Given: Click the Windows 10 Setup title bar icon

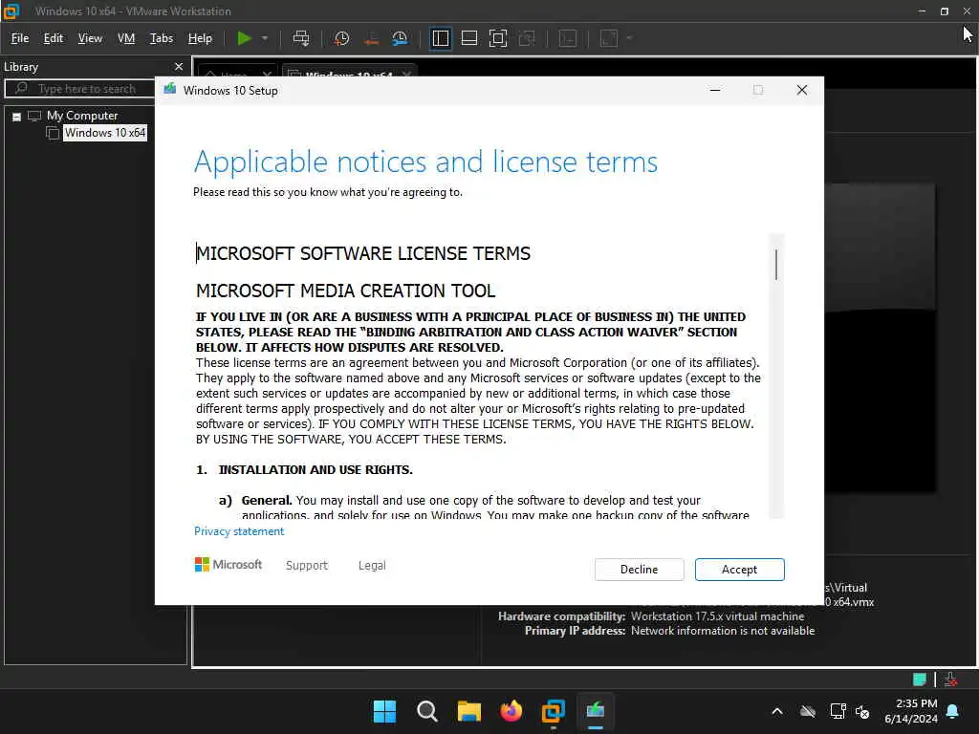Looking at the screenshot, I should coord(170,89).
